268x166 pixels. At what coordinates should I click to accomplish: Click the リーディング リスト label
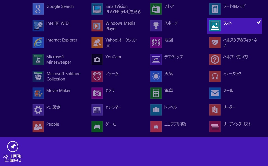[237, 124]
